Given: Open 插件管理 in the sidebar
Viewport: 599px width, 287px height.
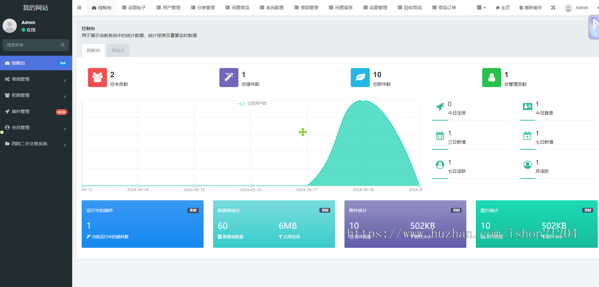Looking at the screenshot, I should coord(36,111).
